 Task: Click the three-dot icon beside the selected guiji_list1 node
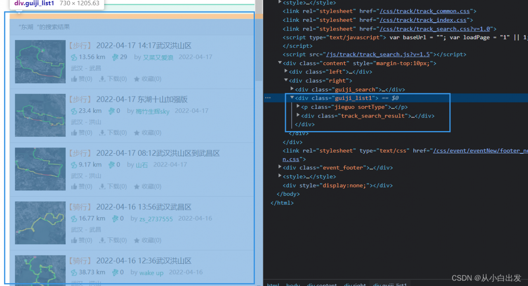[x=268, y=98]
